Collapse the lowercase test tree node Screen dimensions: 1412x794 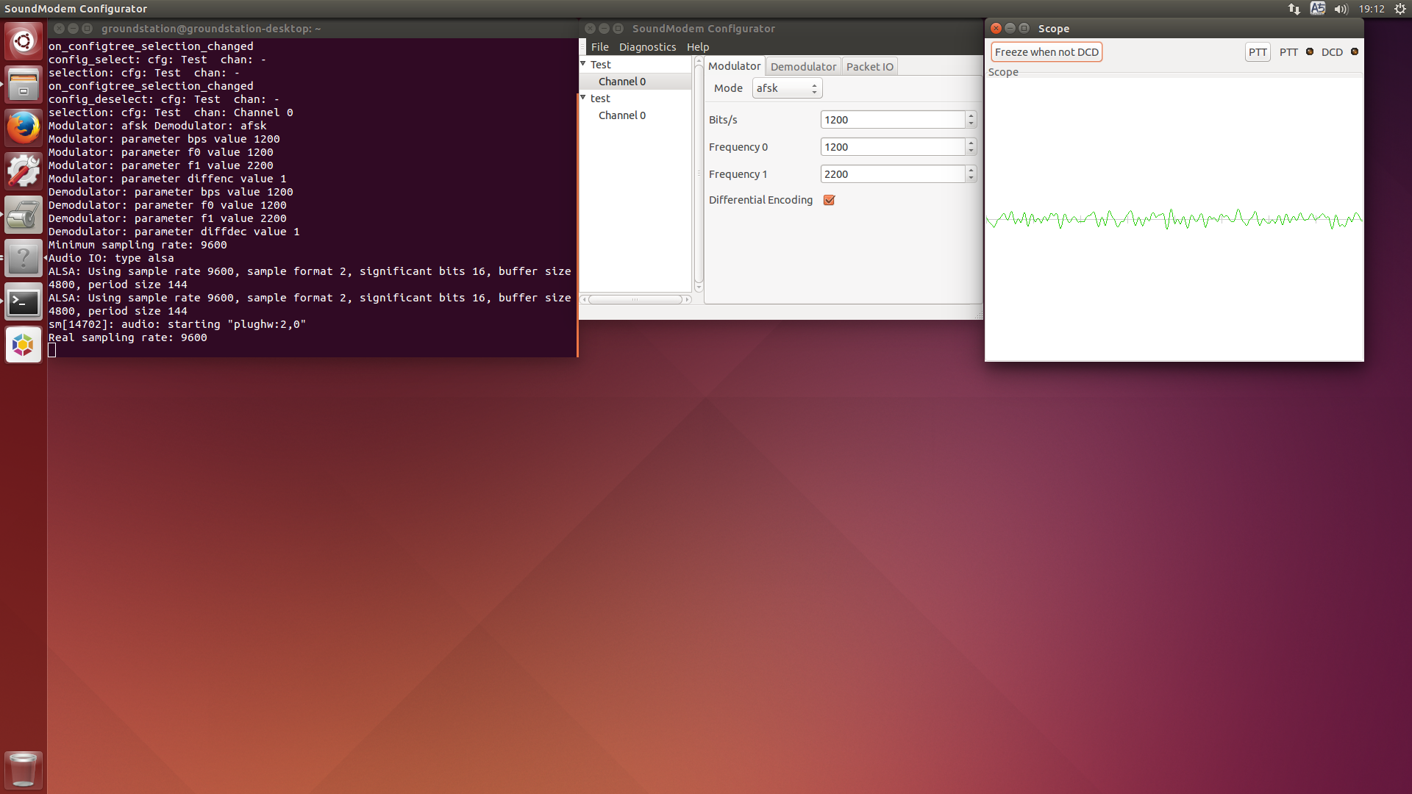pyautogui.click(x=583, y=98)
